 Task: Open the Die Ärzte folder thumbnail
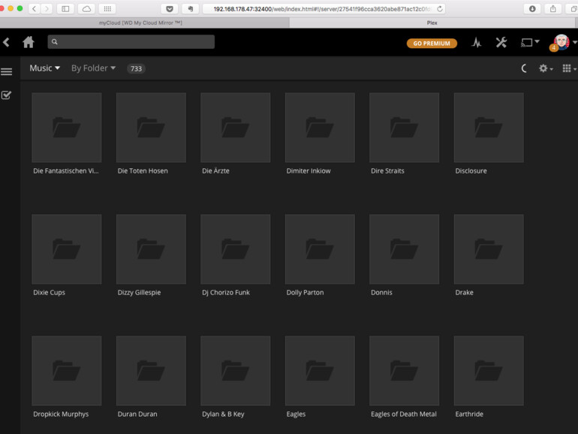click(x=236, y=128)
